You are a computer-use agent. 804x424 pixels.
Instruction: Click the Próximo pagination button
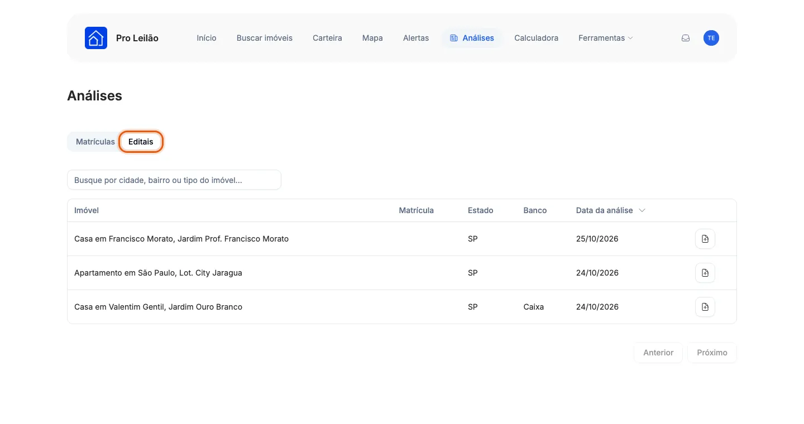(712, 353)
